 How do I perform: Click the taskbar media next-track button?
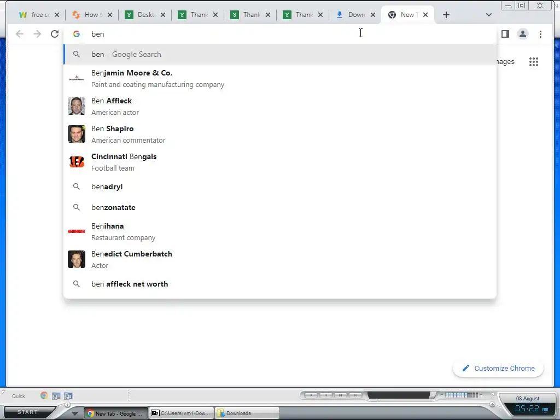(x=355, y=395)
